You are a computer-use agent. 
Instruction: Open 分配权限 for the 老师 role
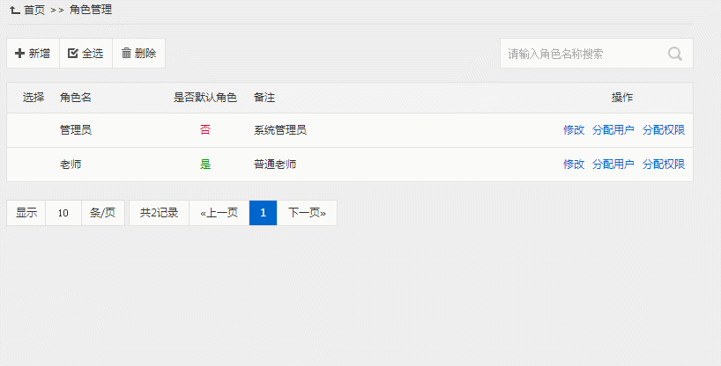664,165
